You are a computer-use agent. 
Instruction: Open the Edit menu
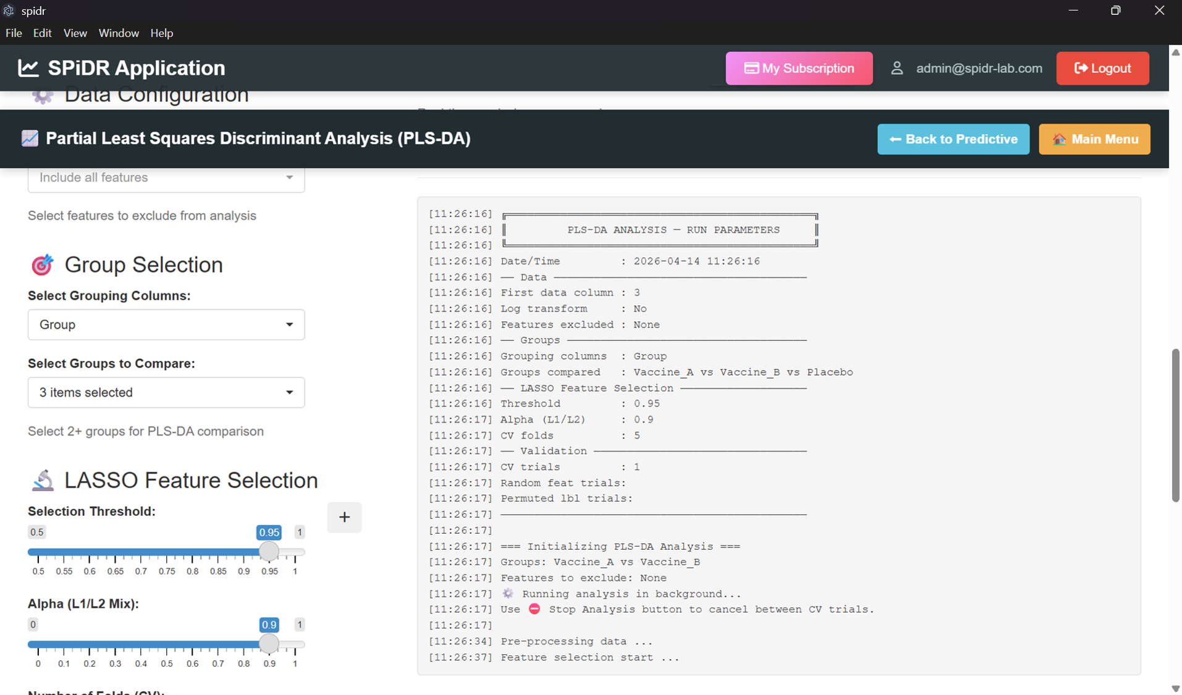[42, 33]
